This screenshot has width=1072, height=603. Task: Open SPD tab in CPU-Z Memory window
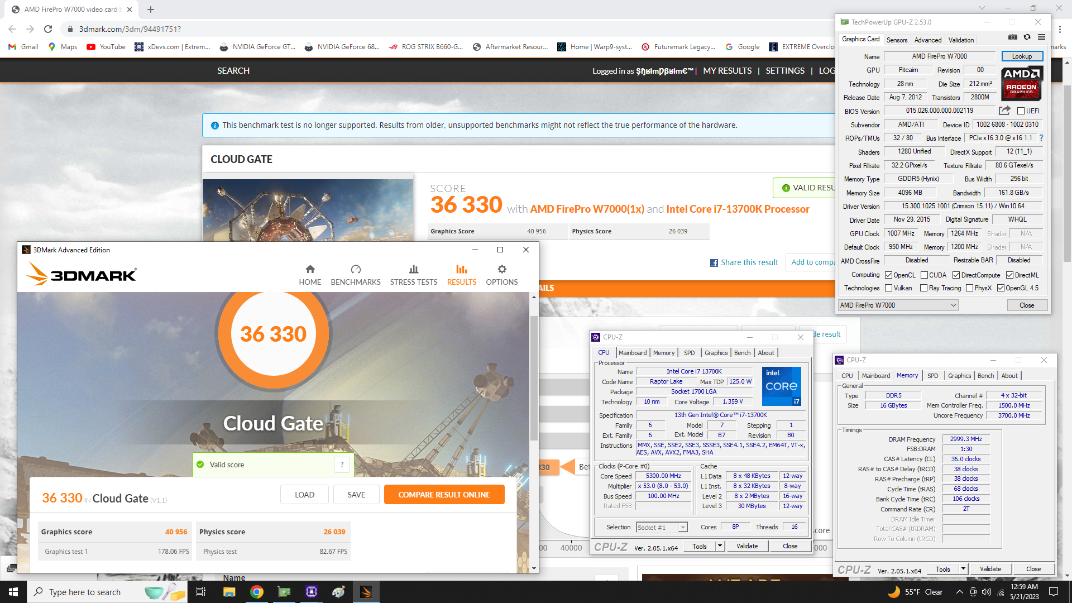click(932, 376)
